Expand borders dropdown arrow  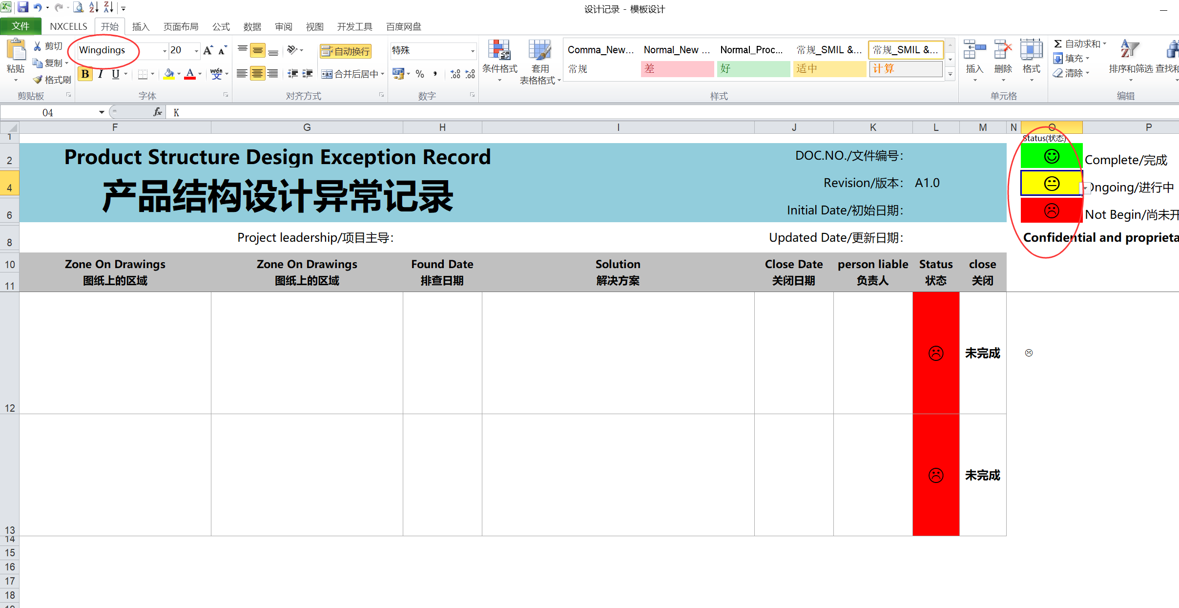pyautogui.click(x=152, y=74)
